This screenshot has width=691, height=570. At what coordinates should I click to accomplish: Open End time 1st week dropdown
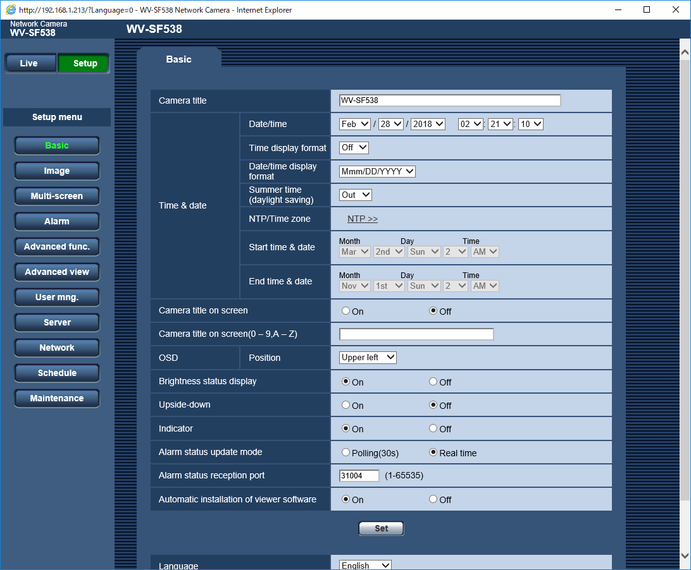389,286
